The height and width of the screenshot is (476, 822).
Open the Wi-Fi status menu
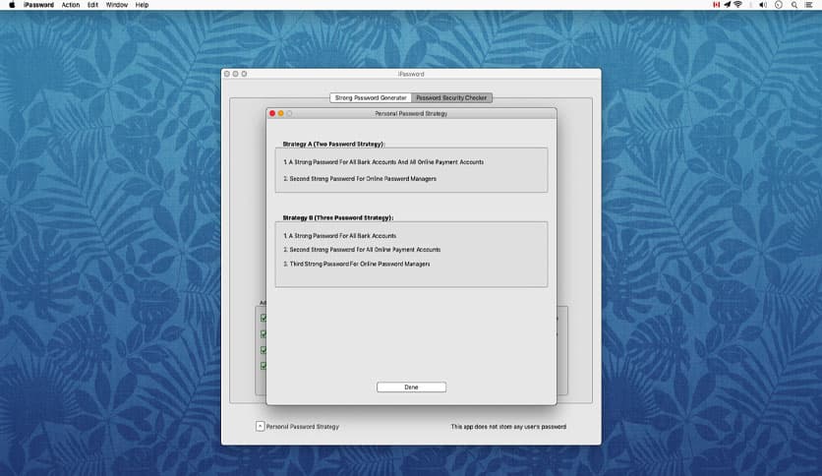[737, 5]
